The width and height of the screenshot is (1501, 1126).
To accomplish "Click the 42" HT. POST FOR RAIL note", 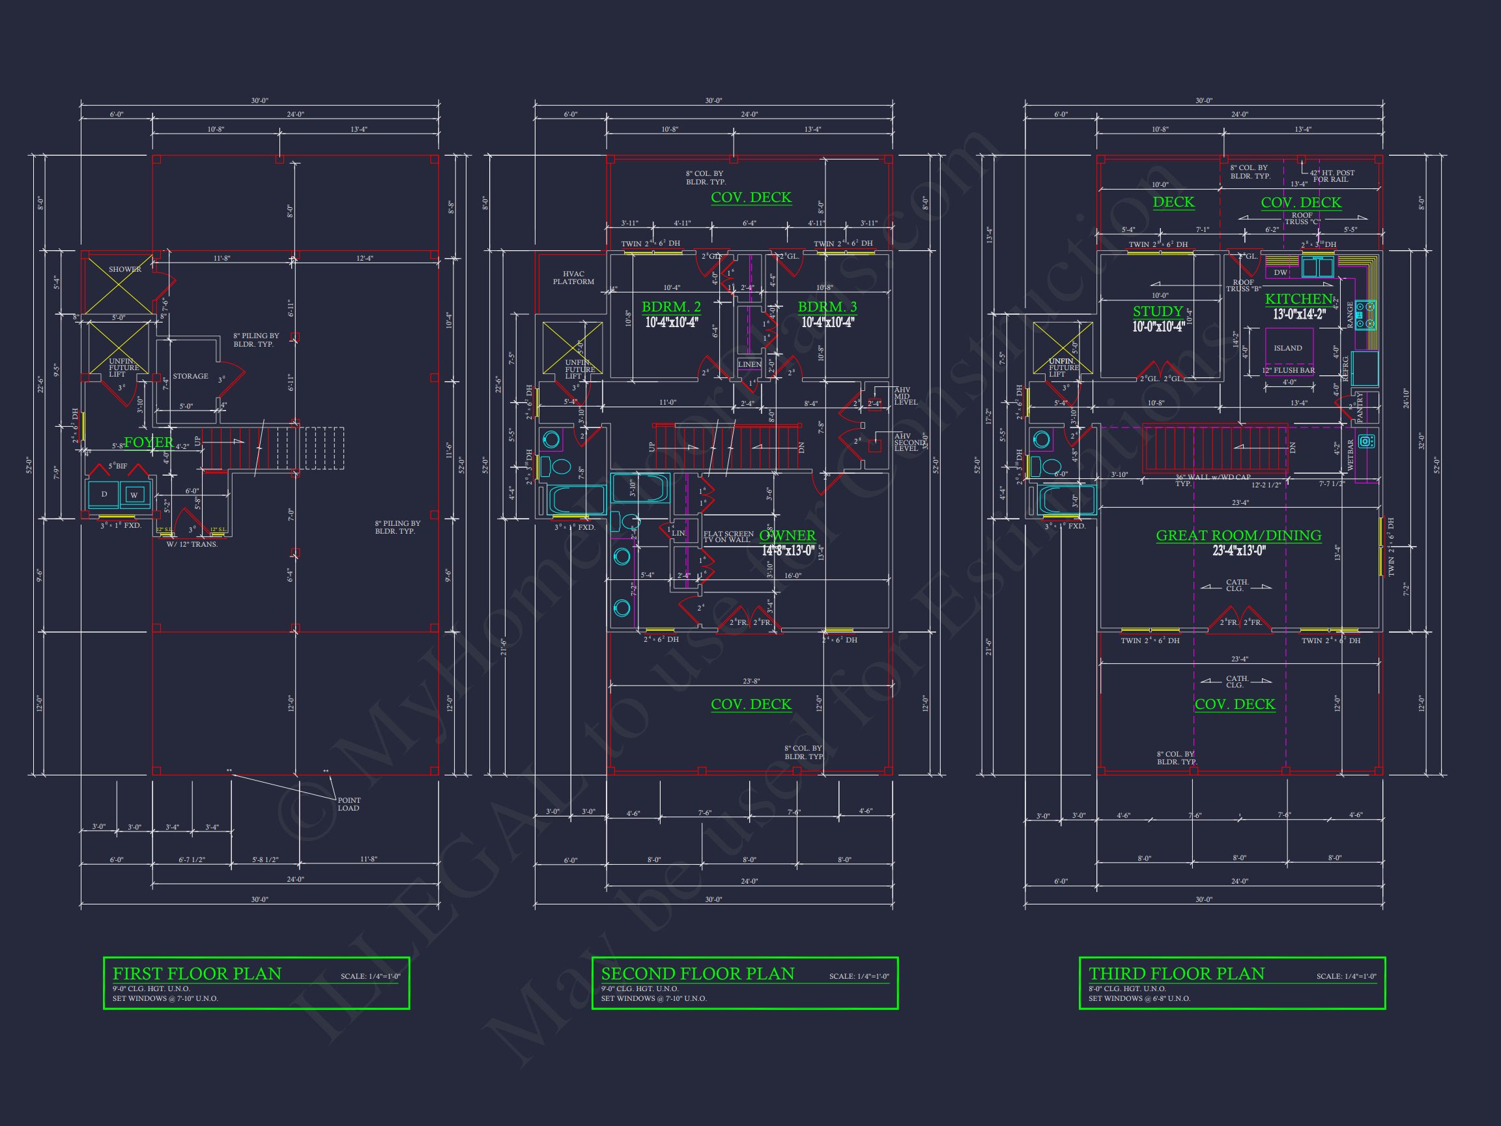I will coord(1332,177).
